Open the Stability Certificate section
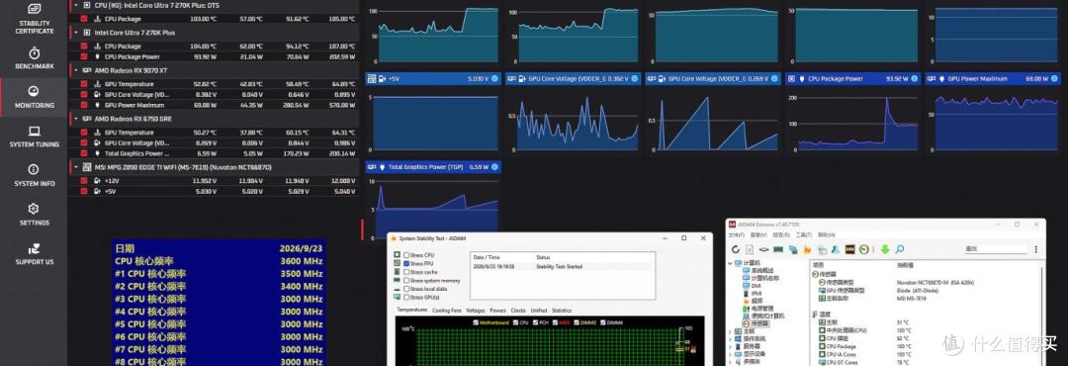Viewport: 1068px width, 366px height. tap(34, 19)
